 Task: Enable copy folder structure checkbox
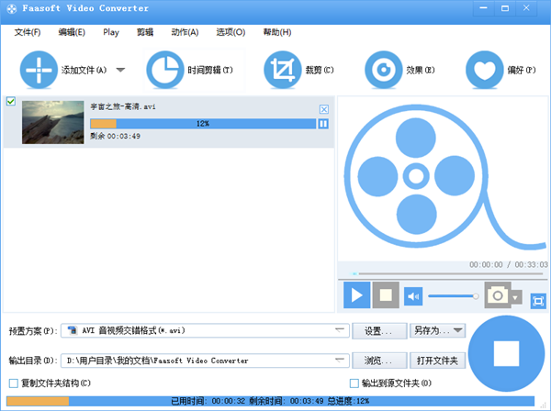coord(13,383)
